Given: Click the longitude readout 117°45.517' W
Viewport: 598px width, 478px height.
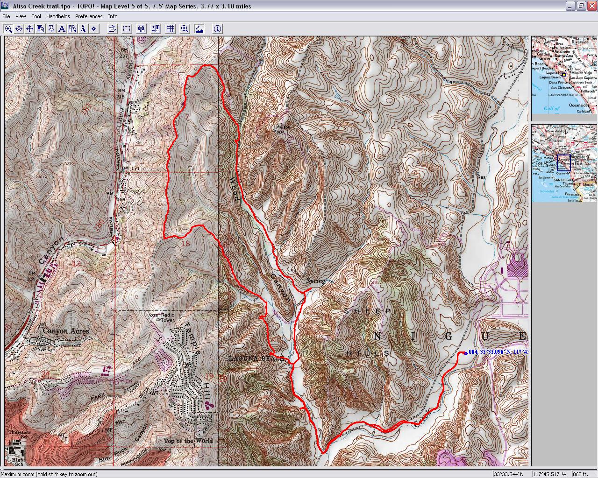Looking at the screenshot, I should pyautogui.click(x=549, y=474).
